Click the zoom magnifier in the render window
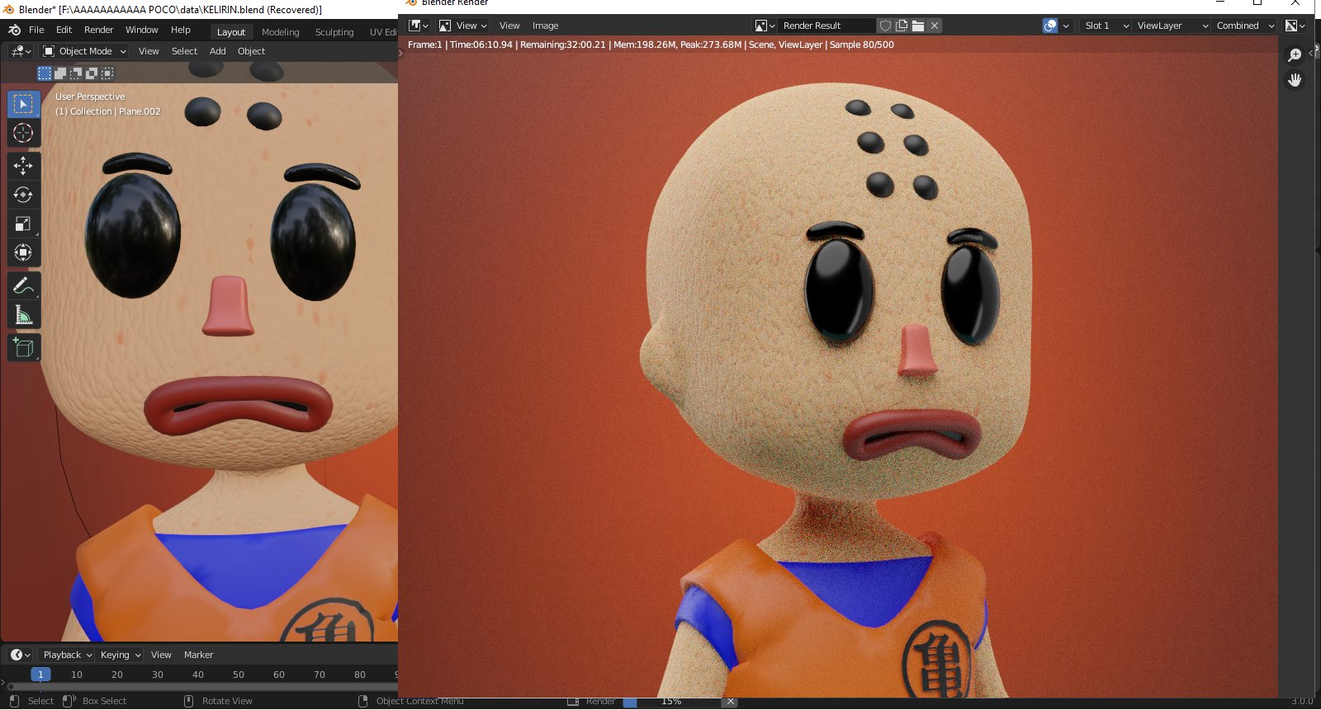This screenshot has width=1321, height=710. pos(1295,54)
